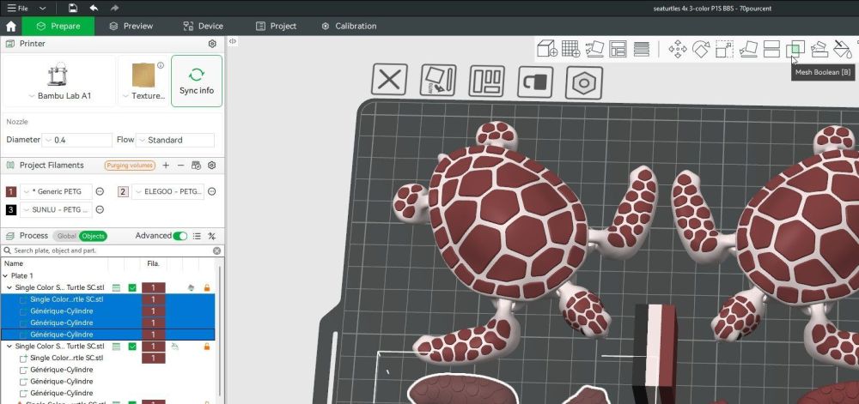Toggle orange lock of first turtle object
Viewport: 859px width, 404px height.
click(206, 287)
